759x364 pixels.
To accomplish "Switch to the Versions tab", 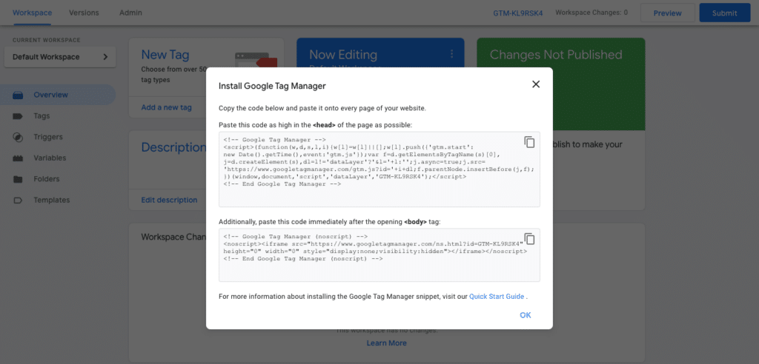I will point(84,13).
